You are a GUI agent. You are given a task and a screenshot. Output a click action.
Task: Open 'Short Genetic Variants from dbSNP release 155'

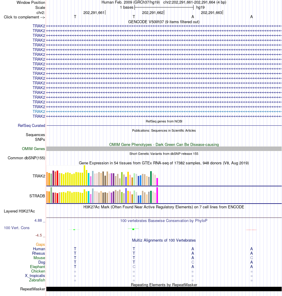164,154
